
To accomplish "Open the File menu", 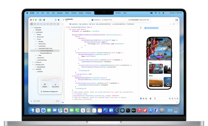I will pos(38,13).
